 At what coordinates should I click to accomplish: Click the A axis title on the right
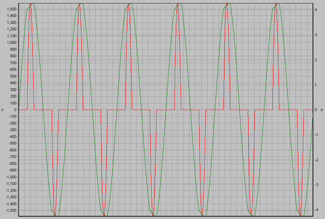tap(322, 110)
